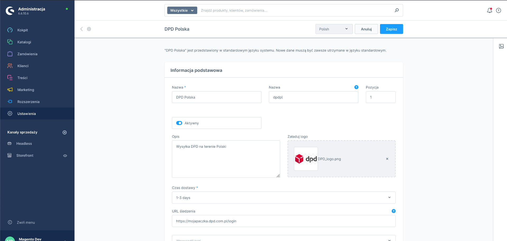Image resolution: width=507 pixels, height=241 pixels.
Task: Open the media sidebar image icon
Action: 501,46
